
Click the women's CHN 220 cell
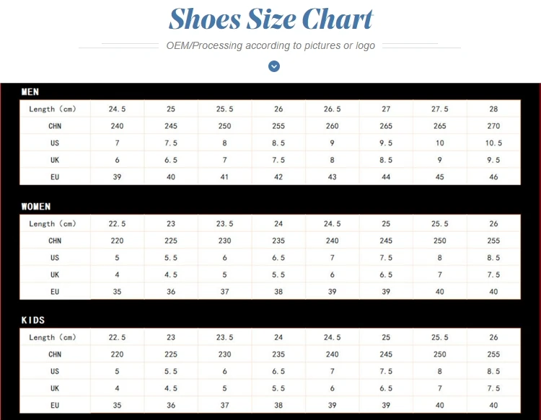coord(118,241)
